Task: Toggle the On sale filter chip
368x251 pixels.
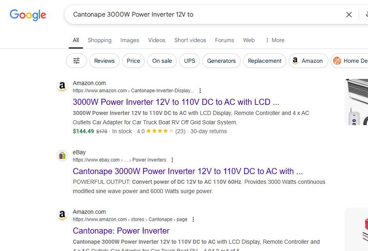Action: (162, 61)
